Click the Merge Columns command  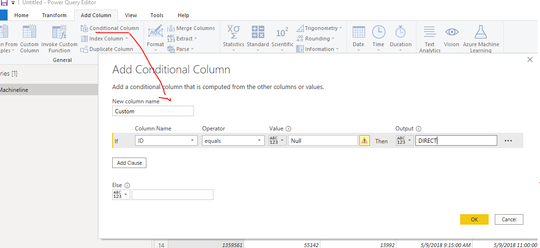click(x=191, y=28)
